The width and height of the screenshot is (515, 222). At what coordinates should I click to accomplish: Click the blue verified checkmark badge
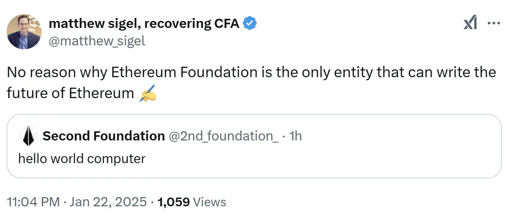(x=249, y=24)
